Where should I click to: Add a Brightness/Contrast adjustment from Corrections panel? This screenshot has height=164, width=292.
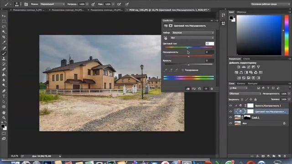click(239, 67)
